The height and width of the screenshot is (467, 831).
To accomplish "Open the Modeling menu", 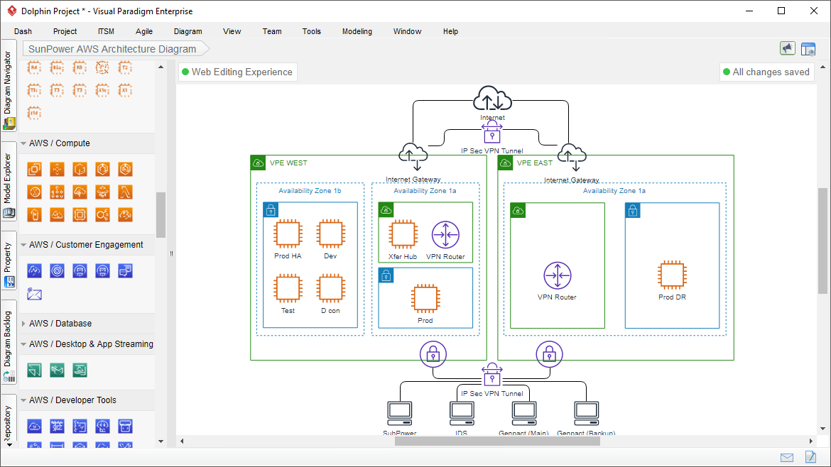I will (x=357, y=31).
